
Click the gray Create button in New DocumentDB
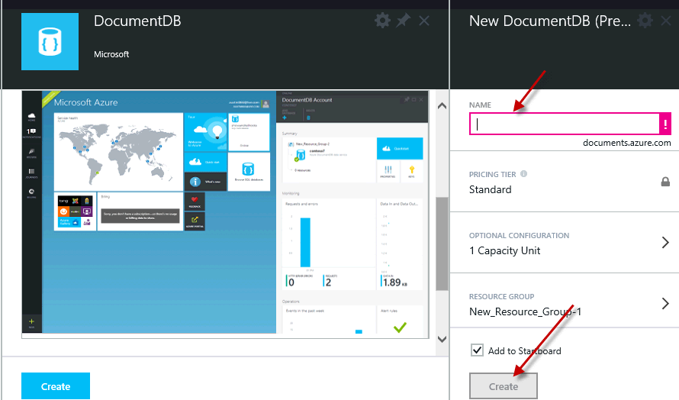point(504,385)
